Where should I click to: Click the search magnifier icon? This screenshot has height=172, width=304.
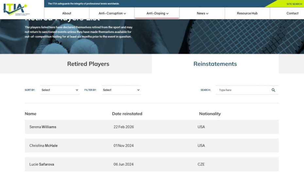click(273, 90)
